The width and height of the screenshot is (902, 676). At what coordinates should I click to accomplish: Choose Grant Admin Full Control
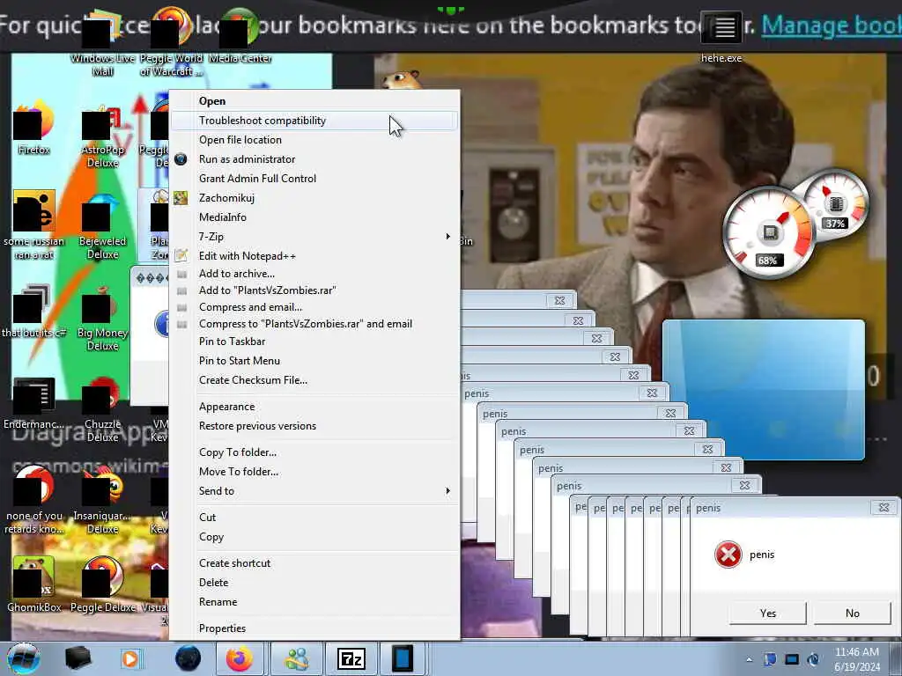(314, 178)
